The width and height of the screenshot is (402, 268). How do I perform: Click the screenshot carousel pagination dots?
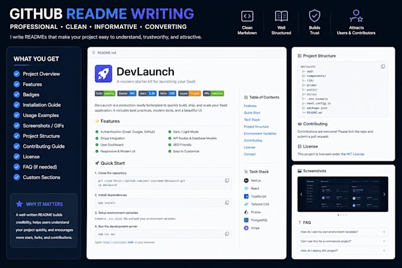click(x=342, y=215)
